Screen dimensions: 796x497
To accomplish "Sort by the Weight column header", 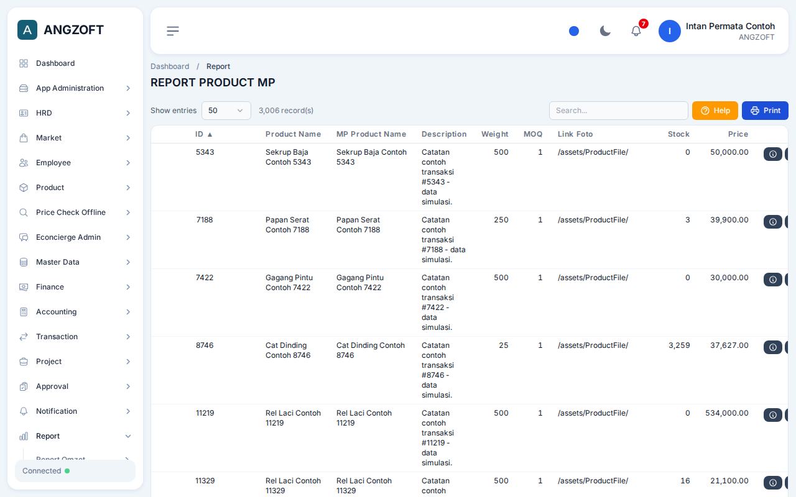I will pos(494,134).
